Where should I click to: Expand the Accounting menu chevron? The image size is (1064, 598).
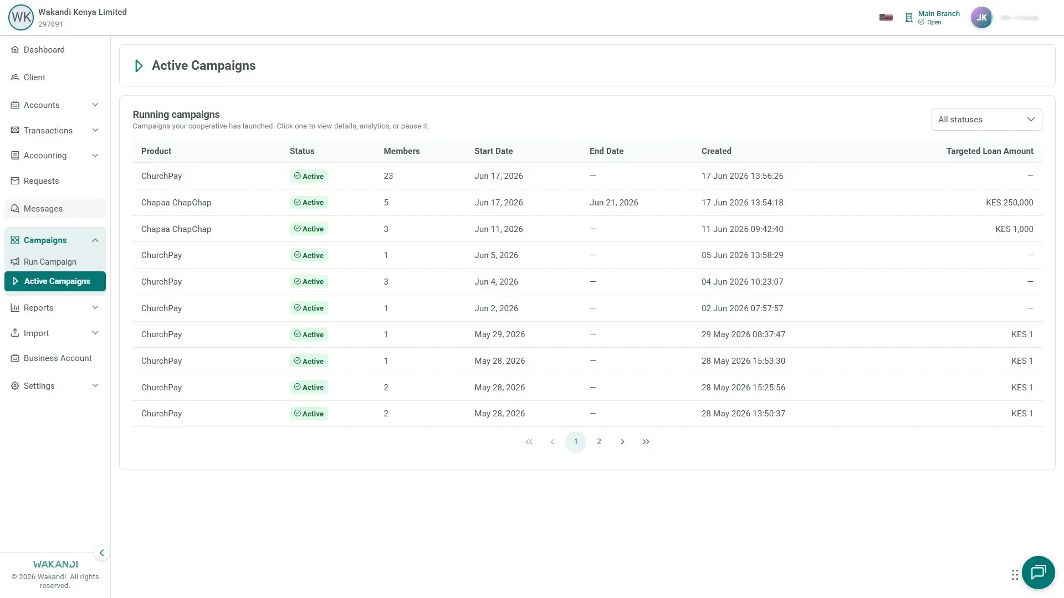pyautogui.click(x=95, y=156)
